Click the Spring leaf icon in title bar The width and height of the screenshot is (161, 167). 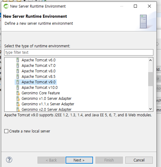point(6,6)
